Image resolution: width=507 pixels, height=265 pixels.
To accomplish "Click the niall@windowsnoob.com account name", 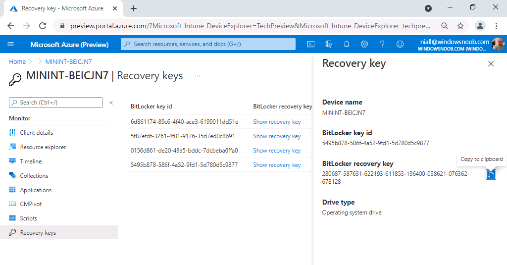I will coord(455,42).
